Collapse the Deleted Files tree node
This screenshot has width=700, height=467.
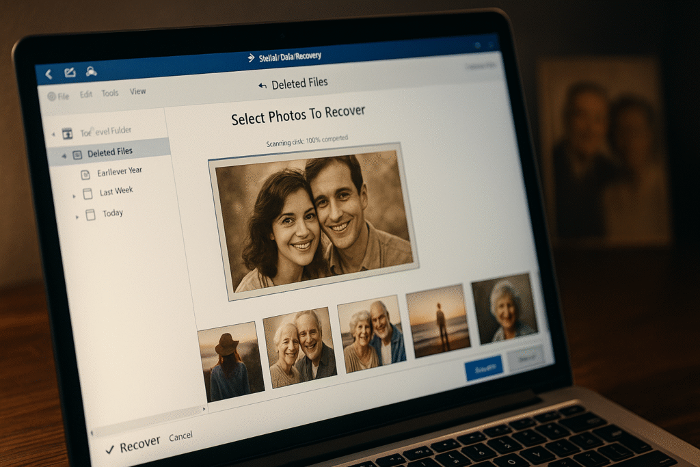point(64,156)
